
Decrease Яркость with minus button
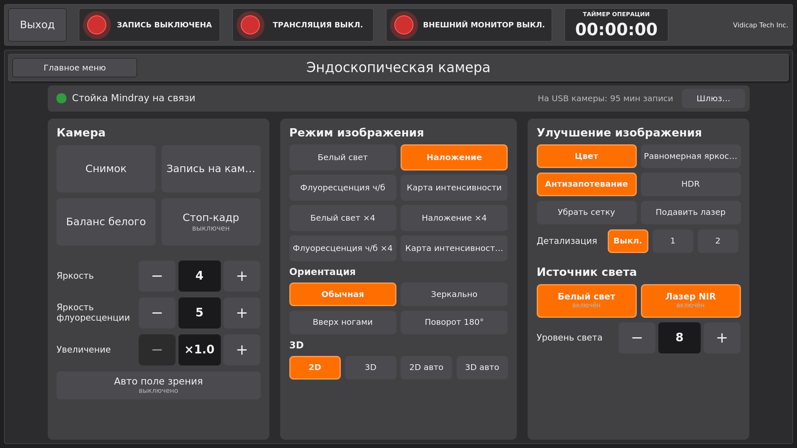pos(157,276)
